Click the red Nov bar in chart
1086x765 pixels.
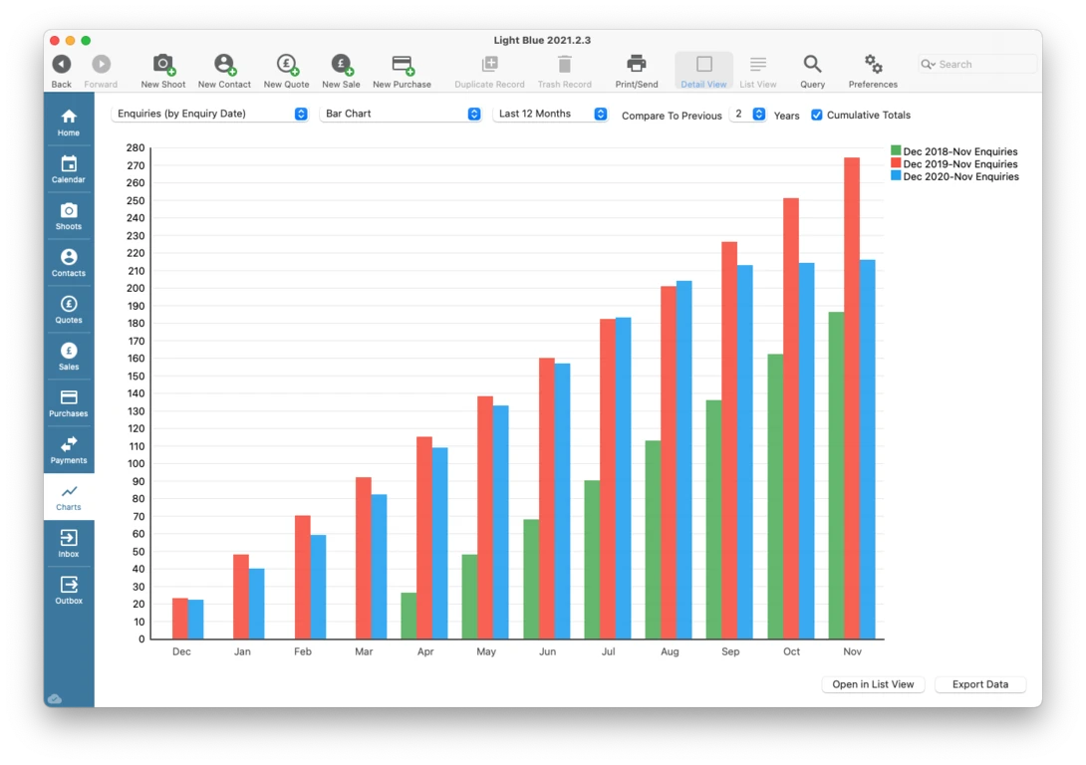pyautogui.click(x=852, y=398)
